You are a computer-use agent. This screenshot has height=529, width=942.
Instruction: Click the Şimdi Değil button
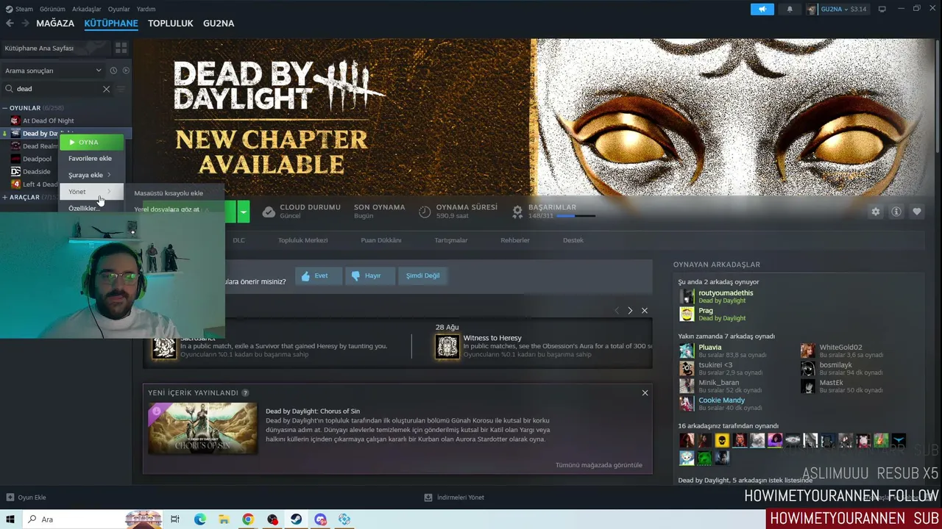coord(423,276)
